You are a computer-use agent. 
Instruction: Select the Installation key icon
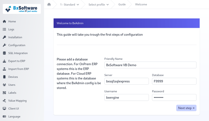coord(4,37)
